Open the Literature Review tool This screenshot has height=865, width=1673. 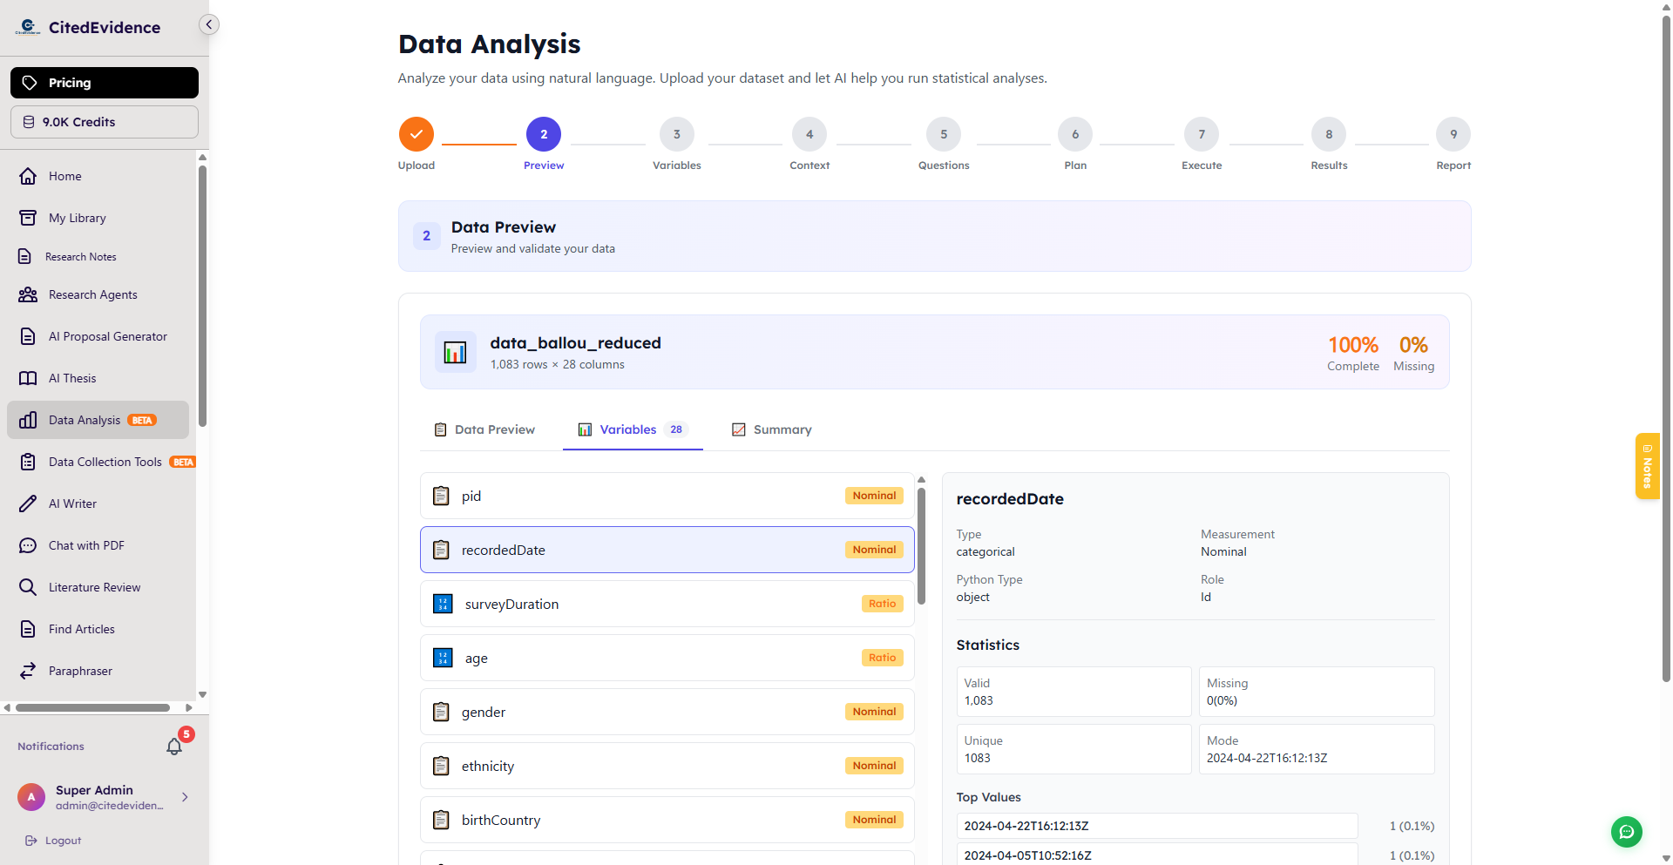point(92,586)
